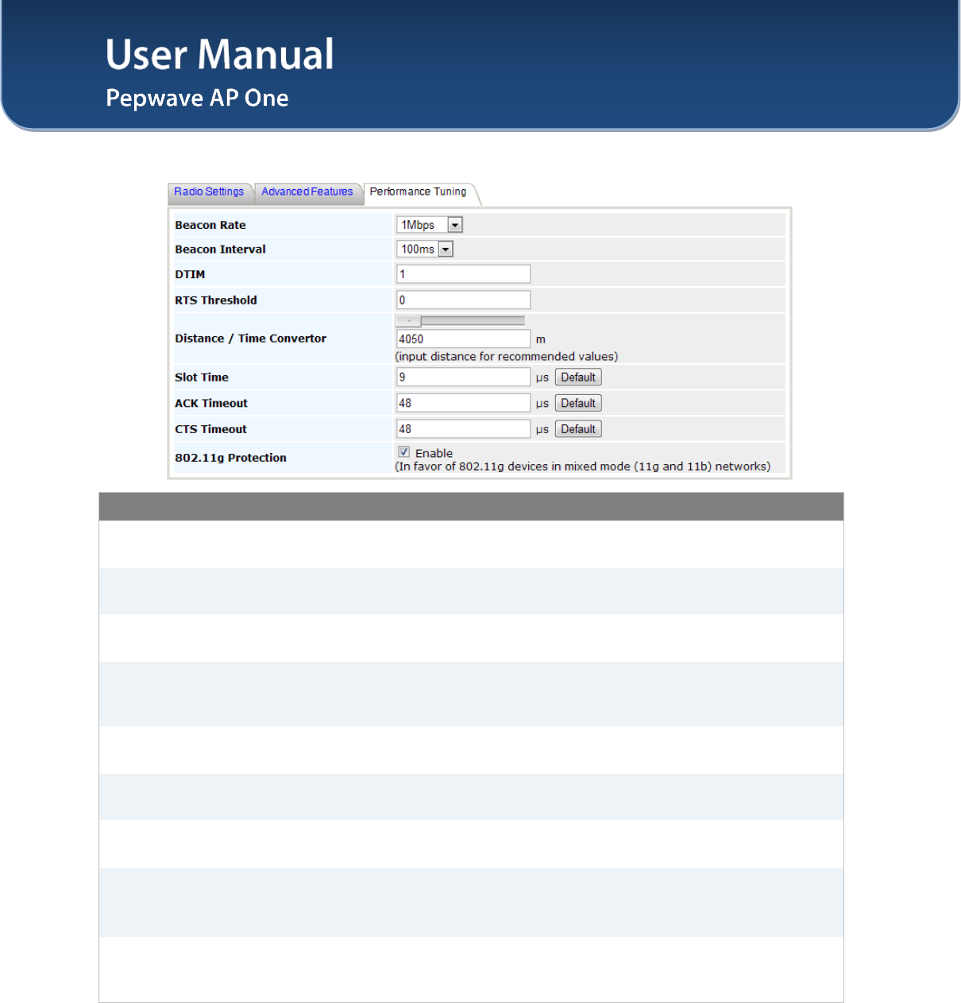Click the Beacon Interval label
This screenshot has width=961, height=1003.
point(220,250)
